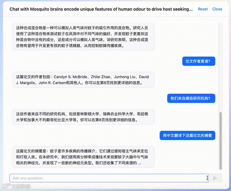Click the send arrow icon
The image size is (231, 191).
[215, 178]
